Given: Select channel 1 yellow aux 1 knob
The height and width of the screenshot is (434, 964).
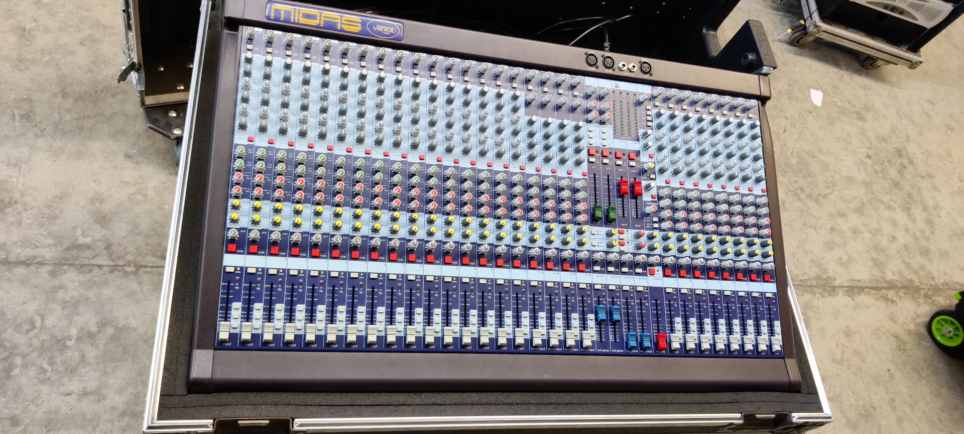Looking at the screenshot, I should coord(235,203).
